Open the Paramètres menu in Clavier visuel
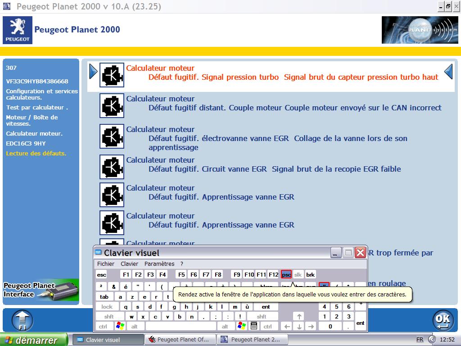This screenshot has height=346, width=461. [x=159, y=264]
